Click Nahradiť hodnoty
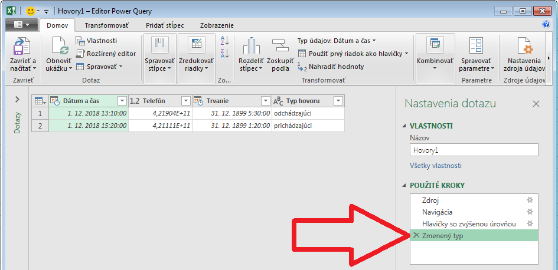The image size is (558, 270). (x=331, y=67)
